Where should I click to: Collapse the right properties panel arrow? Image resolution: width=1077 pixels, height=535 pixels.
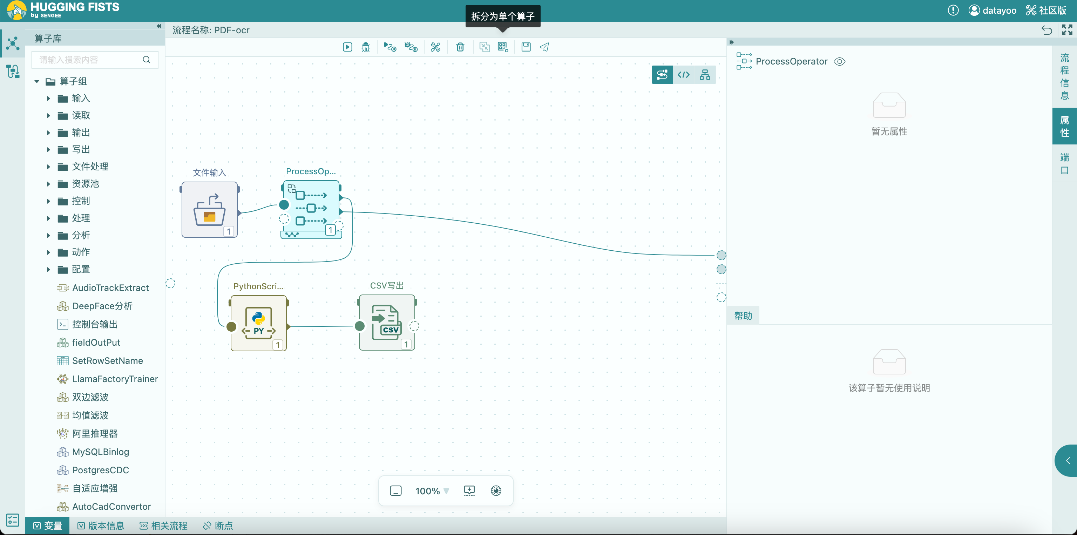point(731,42)
